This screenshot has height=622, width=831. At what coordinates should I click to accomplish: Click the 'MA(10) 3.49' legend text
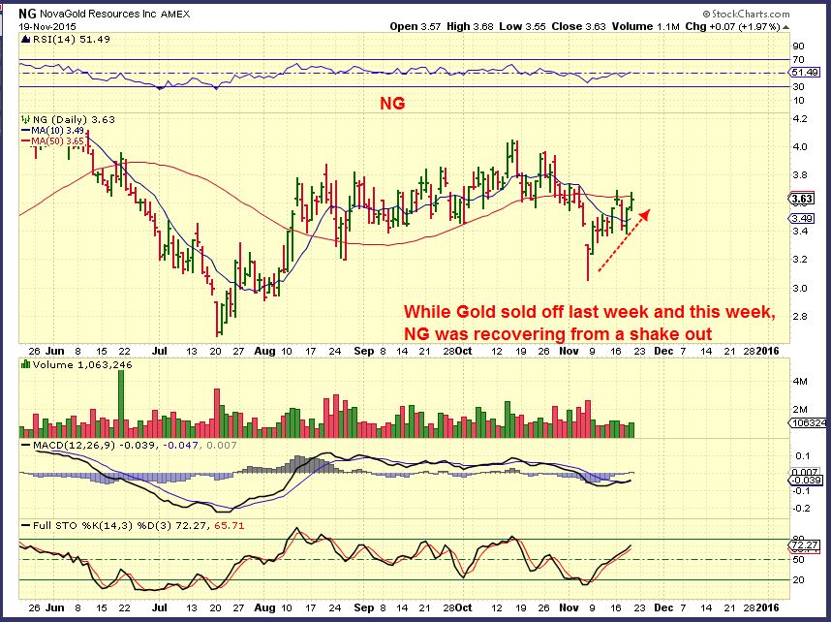pos(58,131)
